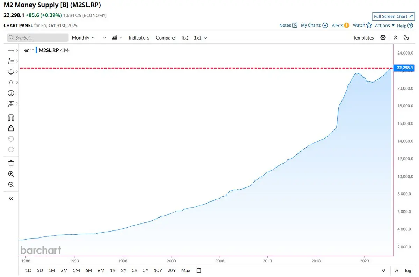Select the 1D time range
This screenshot has width=419, height=277.
pyautogui.click(x=28, y=270)
